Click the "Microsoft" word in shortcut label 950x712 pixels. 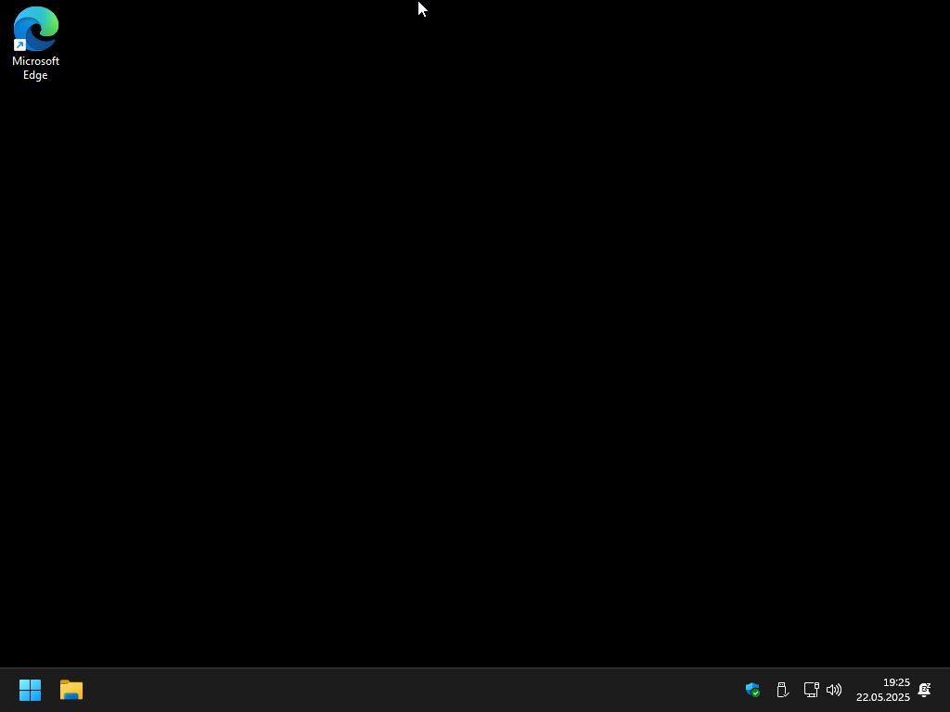pyautogui.click(x=35, y=61)
